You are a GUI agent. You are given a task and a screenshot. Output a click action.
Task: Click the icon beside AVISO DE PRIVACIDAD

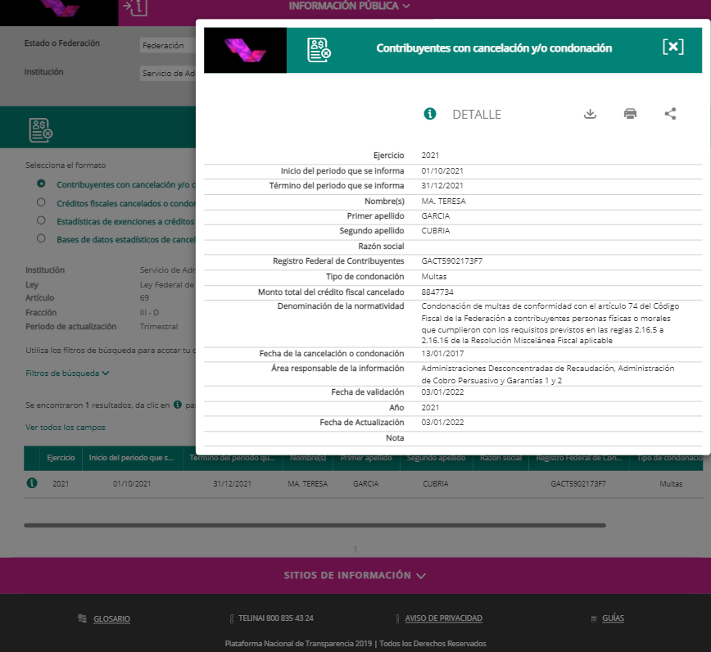pos(397,618)
